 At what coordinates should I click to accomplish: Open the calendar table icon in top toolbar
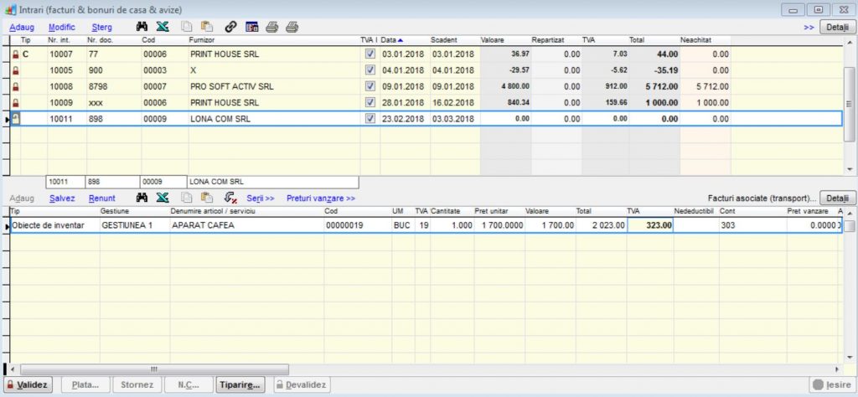(x=251, y=27)
